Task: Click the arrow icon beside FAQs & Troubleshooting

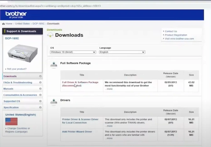Action: pos(40,82)
